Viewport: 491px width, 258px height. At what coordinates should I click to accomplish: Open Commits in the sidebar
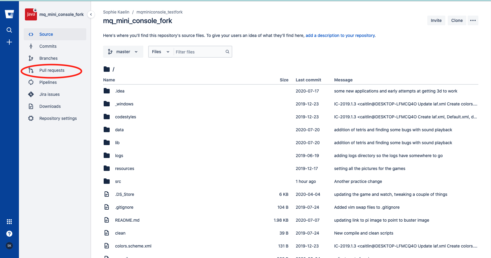pyautogui.click(x=48, y=46)
